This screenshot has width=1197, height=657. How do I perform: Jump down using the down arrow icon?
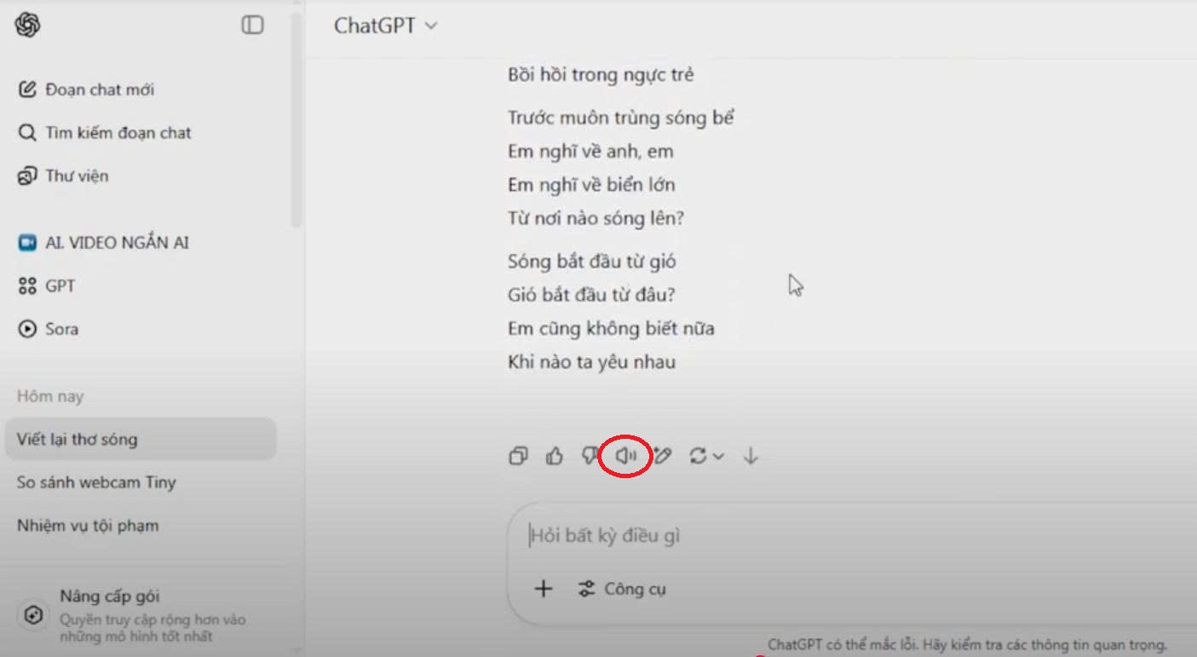pyautogui.click(x=751, y=457)
